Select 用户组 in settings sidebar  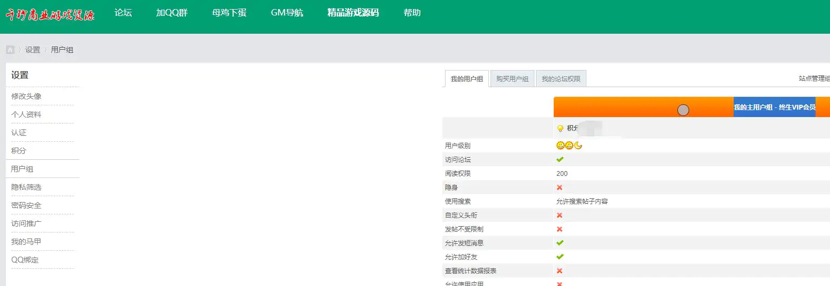[22, 169]
